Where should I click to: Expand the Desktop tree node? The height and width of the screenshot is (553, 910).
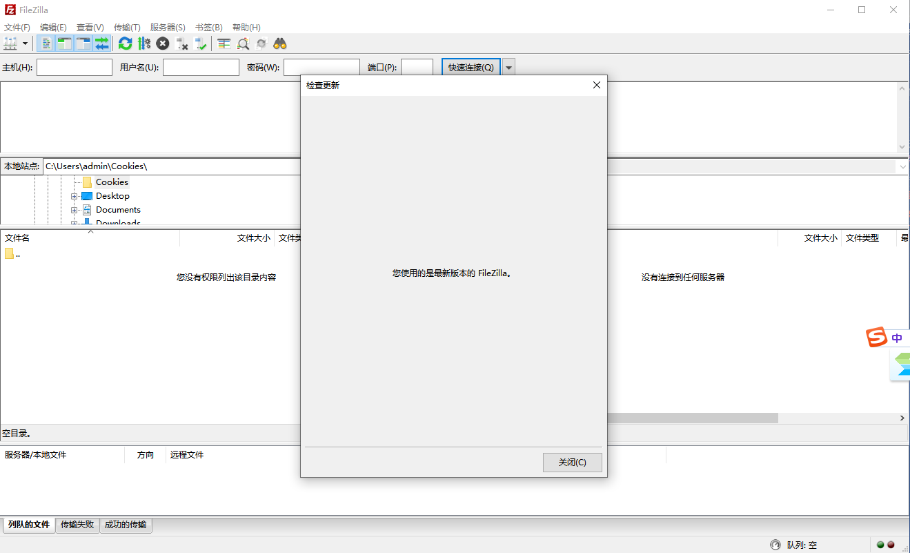coord(74,196)
